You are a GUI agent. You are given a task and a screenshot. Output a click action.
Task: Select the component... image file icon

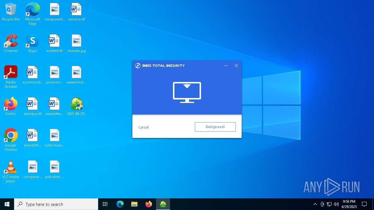[55, 12]
